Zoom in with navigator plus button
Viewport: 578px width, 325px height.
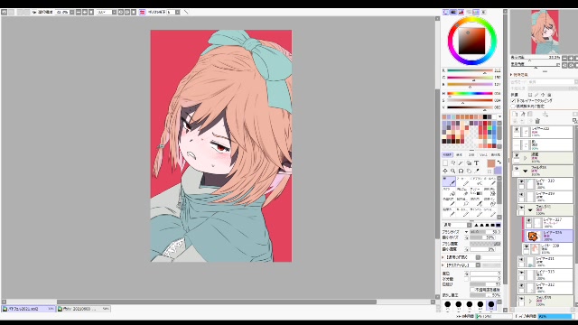571,58
